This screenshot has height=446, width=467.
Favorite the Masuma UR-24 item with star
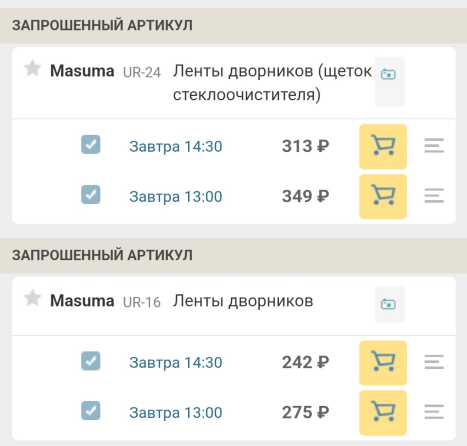(x=33, y=69)
